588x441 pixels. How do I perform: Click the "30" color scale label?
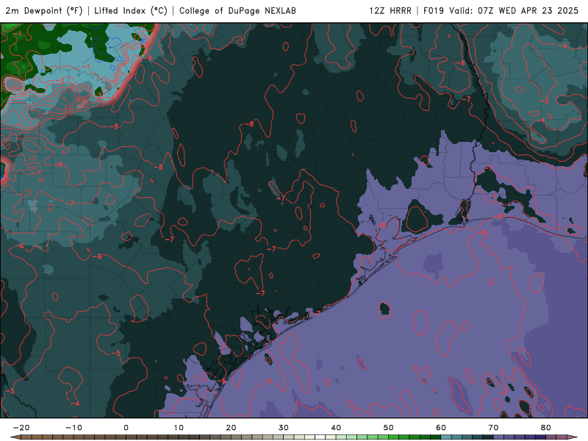(284, 428)
